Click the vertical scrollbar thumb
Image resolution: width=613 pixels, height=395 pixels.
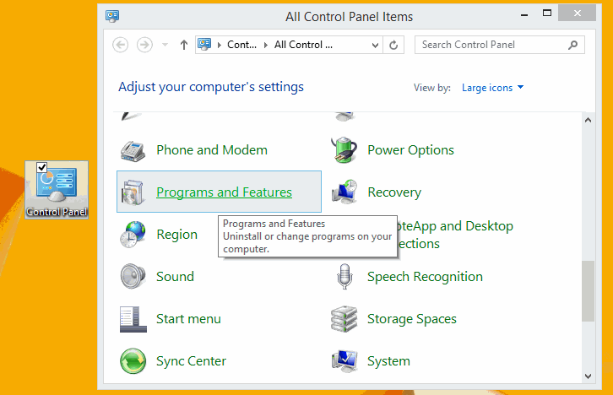click(x=588, y=291)
